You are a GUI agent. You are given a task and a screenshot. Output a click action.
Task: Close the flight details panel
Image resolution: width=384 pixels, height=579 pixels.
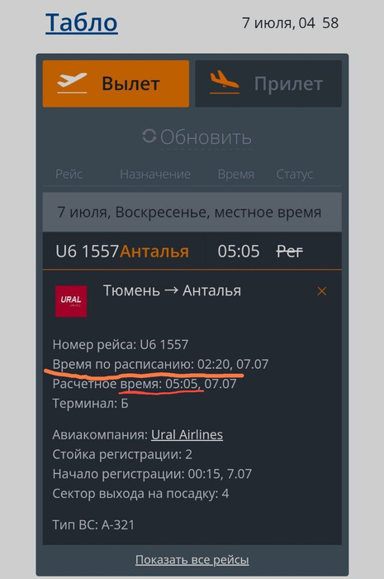coord(322,291)
